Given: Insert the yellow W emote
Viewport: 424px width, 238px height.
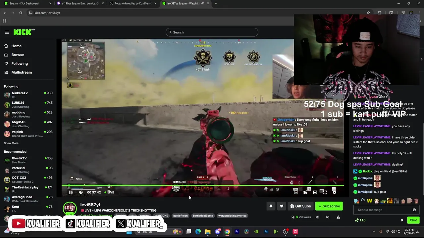Looking at the screenshot, I should click(x=369, y=201).
